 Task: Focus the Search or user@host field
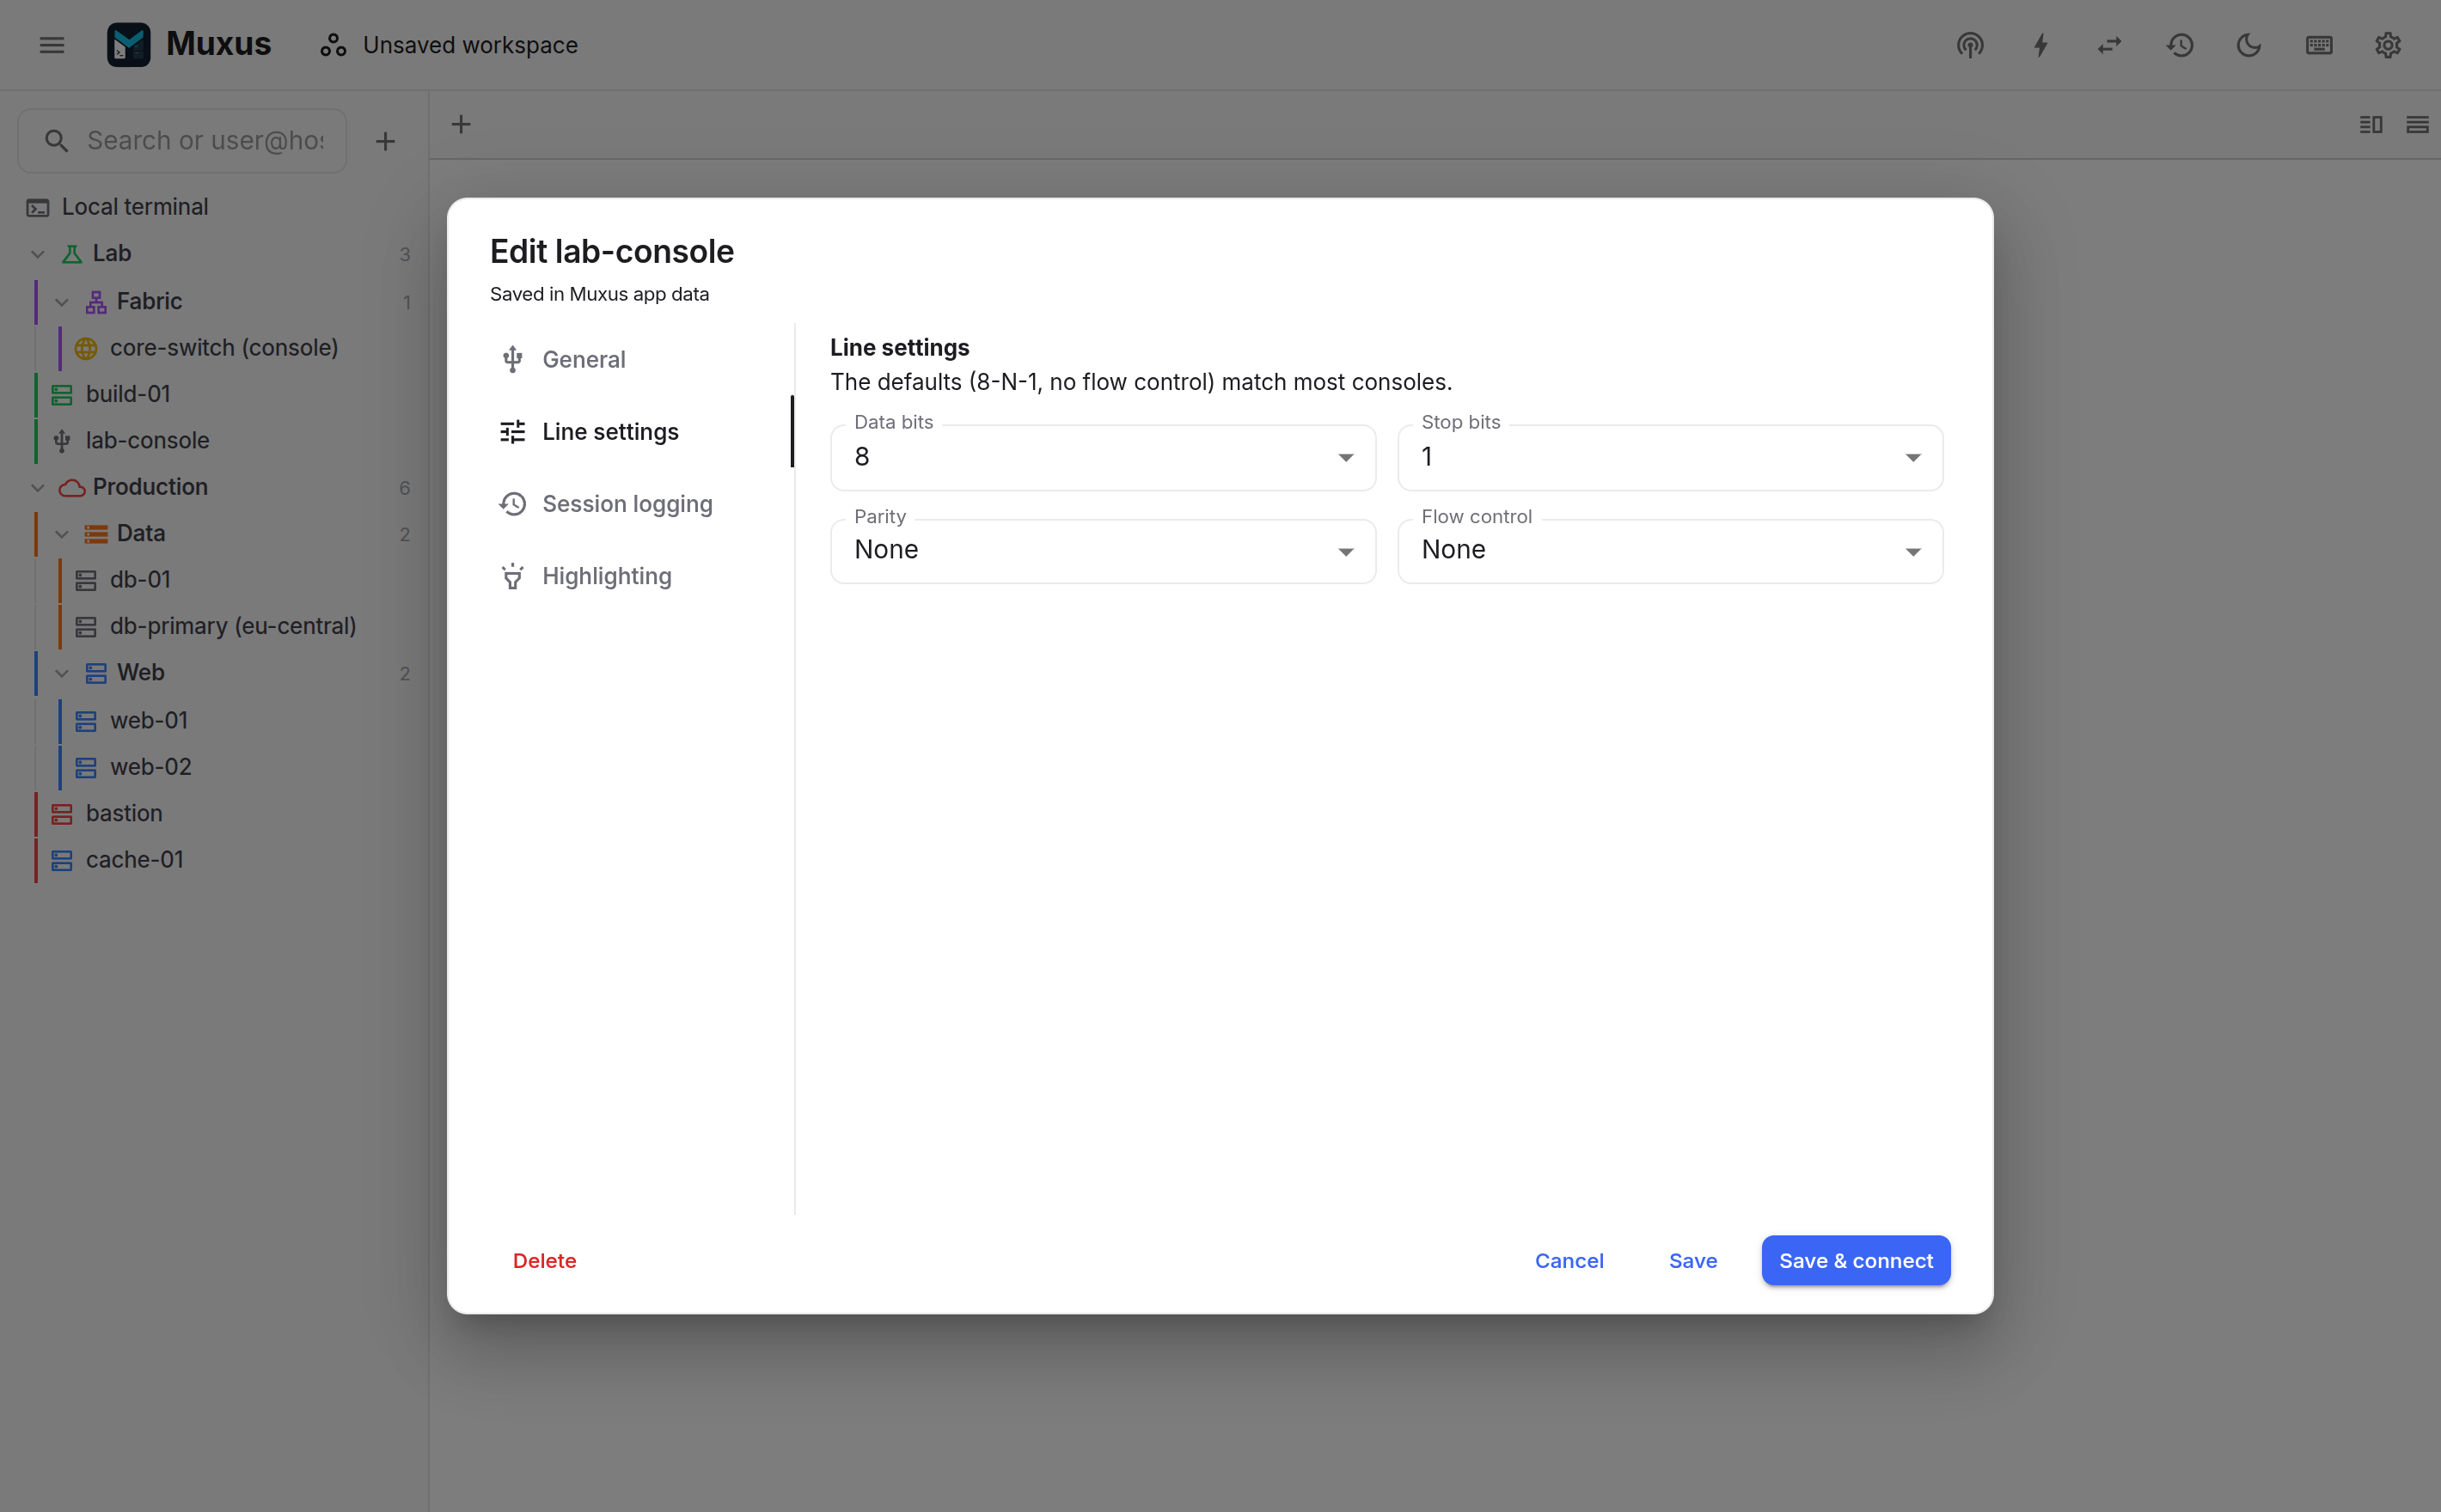tap(183, 141)
